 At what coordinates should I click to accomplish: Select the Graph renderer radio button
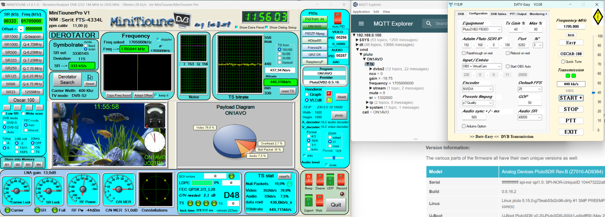[307, 94]
